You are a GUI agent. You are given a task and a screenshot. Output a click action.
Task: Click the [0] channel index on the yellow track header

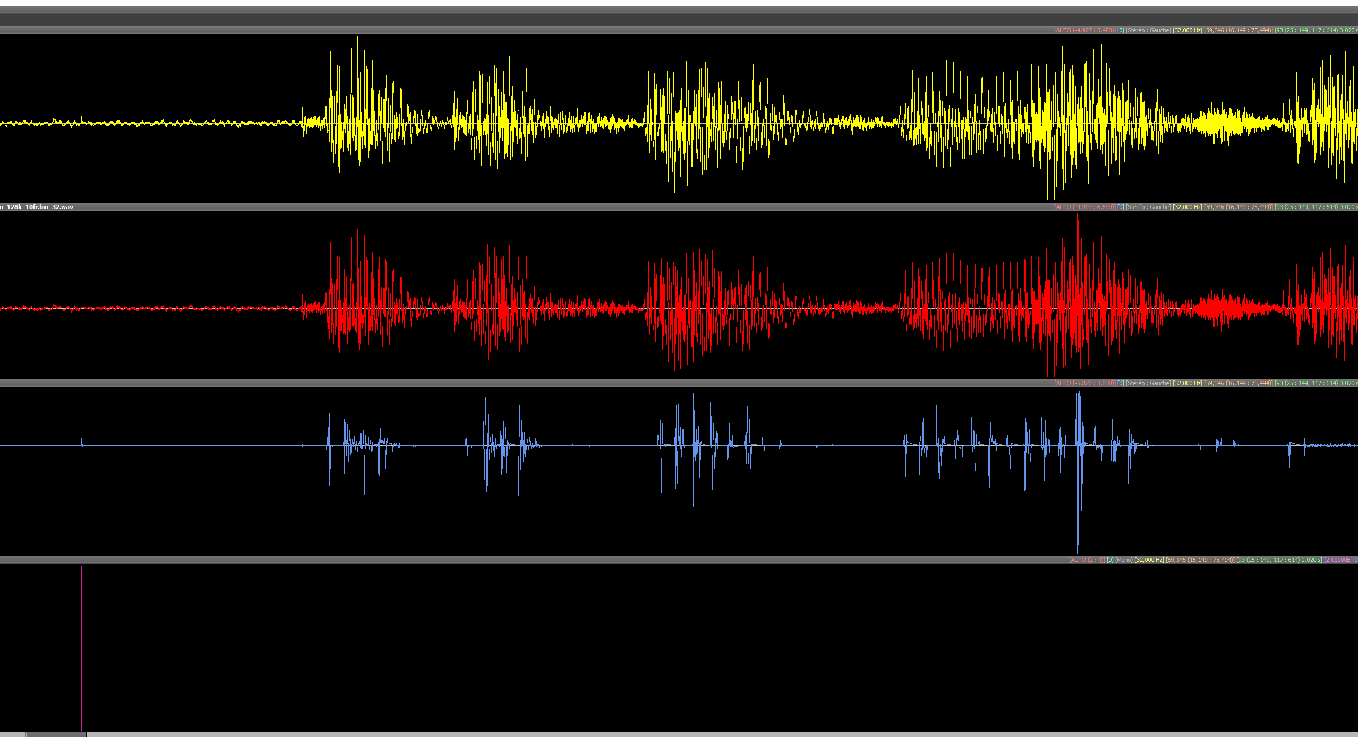1120,30
